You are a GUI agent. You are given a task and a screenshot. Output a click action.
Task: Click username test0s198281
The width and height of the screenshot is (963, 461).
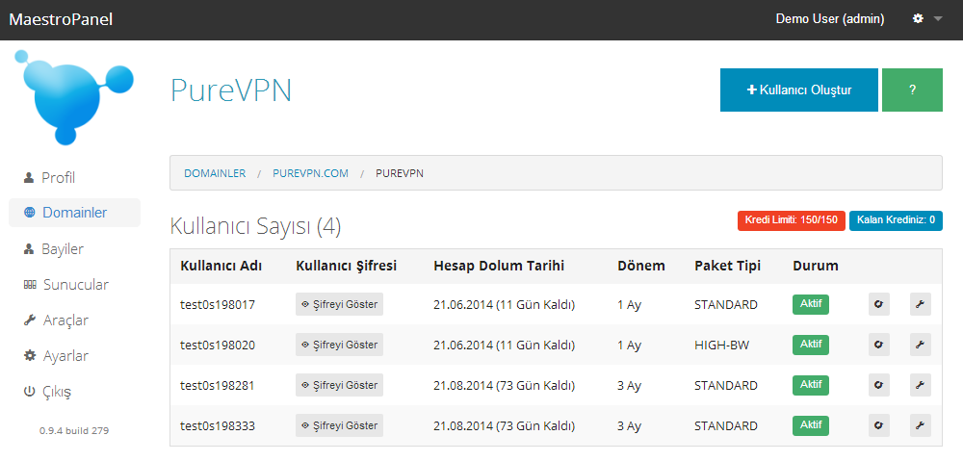pyautogui.click(x=218, y=386)
